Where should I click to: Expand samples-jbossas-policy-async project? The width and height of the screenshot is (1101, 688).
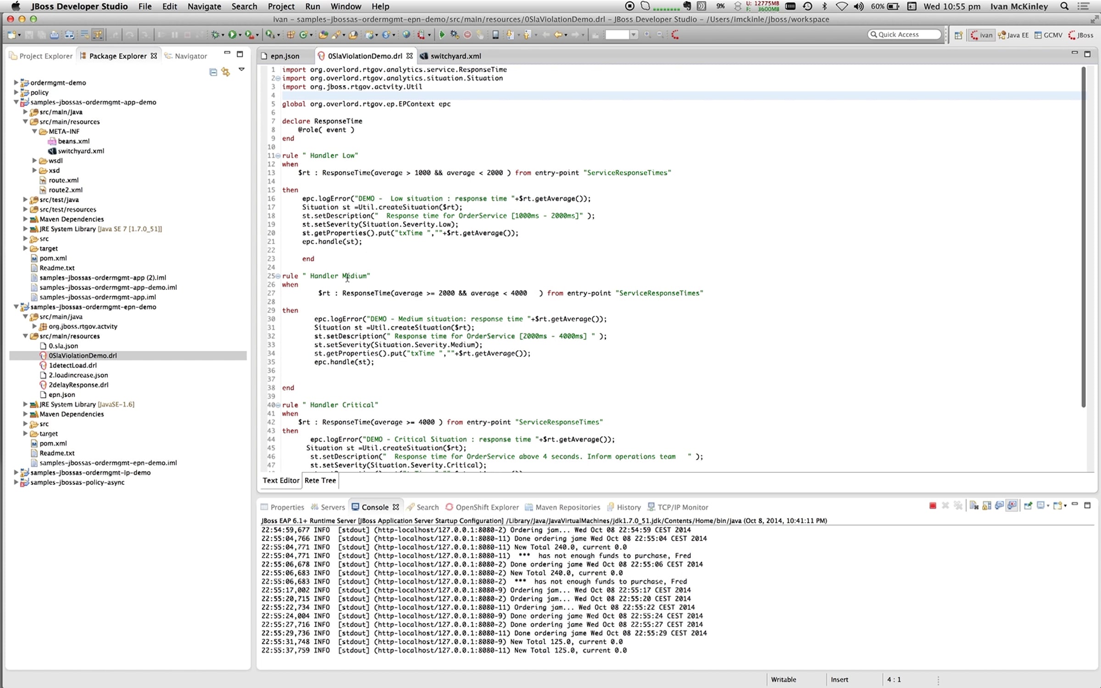pyautogui.click(x=16, y=482)
